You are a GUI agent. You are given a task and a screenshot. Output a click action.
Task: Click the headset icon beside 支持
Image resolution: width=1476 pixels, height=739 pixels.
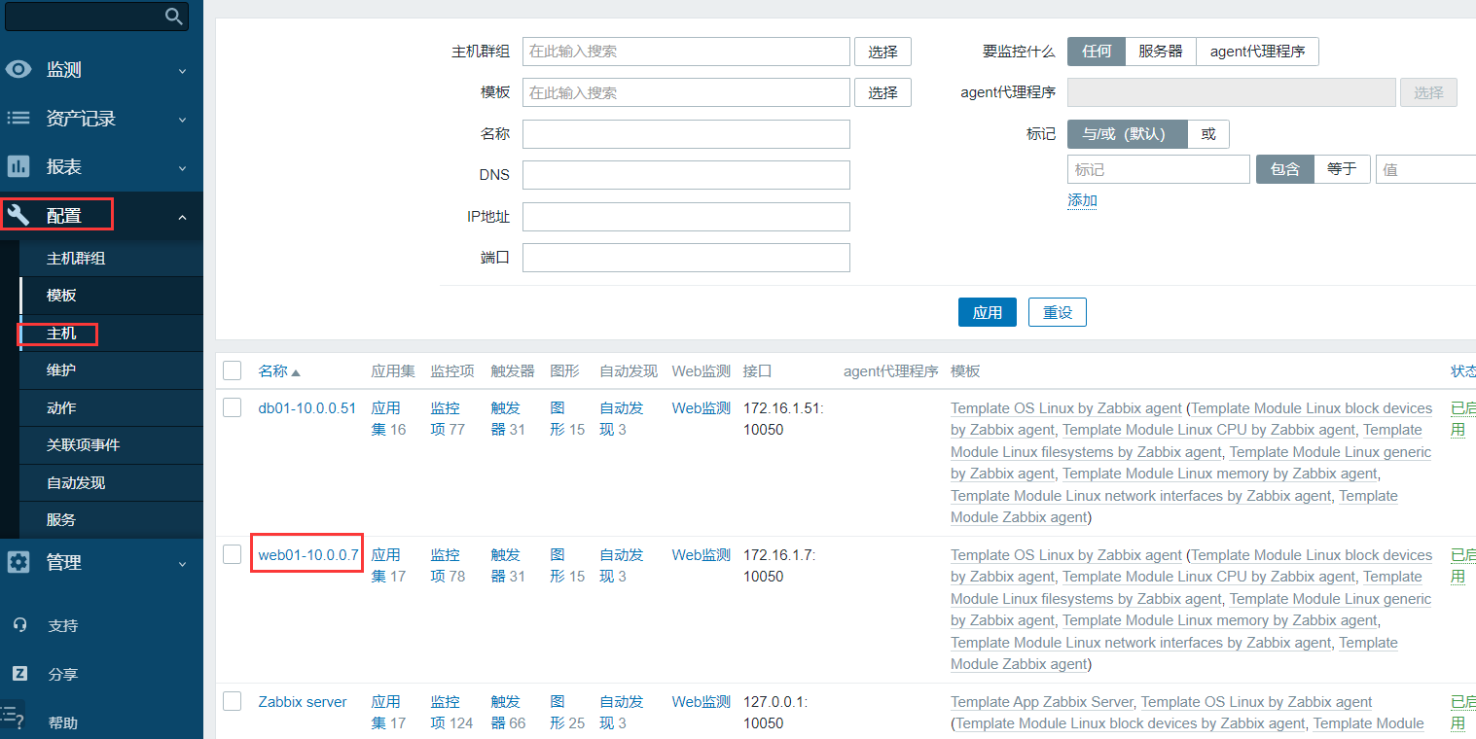point(19,625)
